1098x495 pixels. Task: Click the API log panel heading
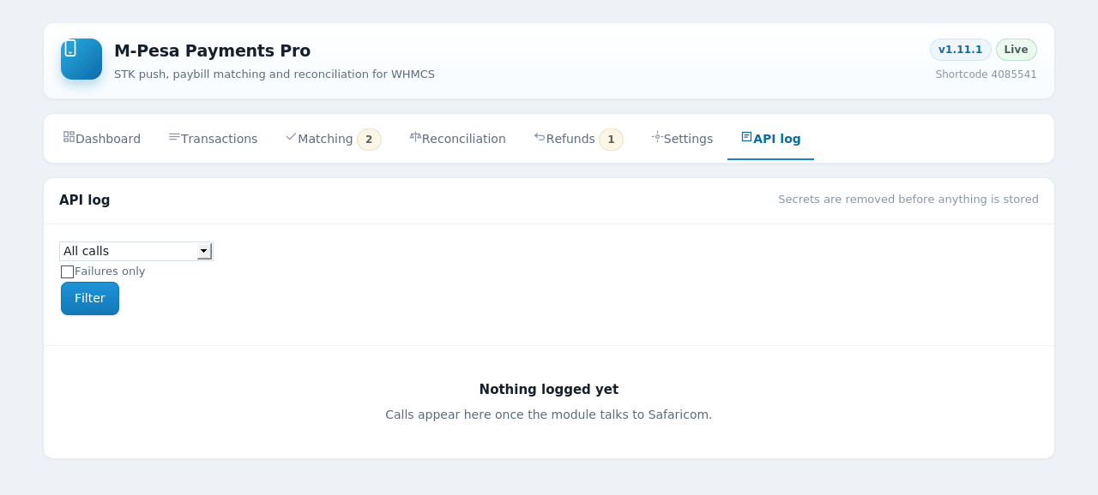[85, 200]
